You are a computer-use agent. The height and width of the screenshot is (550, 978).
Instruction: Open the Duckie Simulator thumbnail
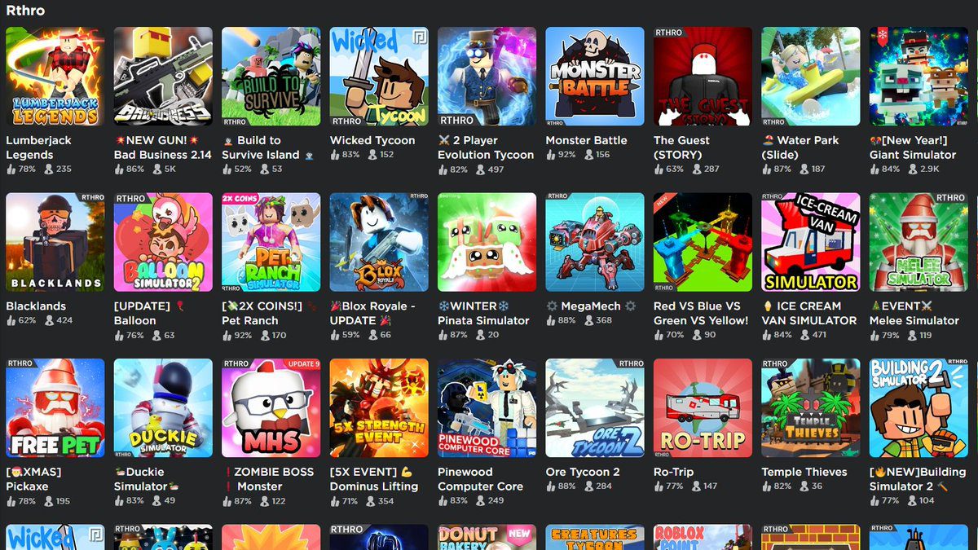point(163,408)
